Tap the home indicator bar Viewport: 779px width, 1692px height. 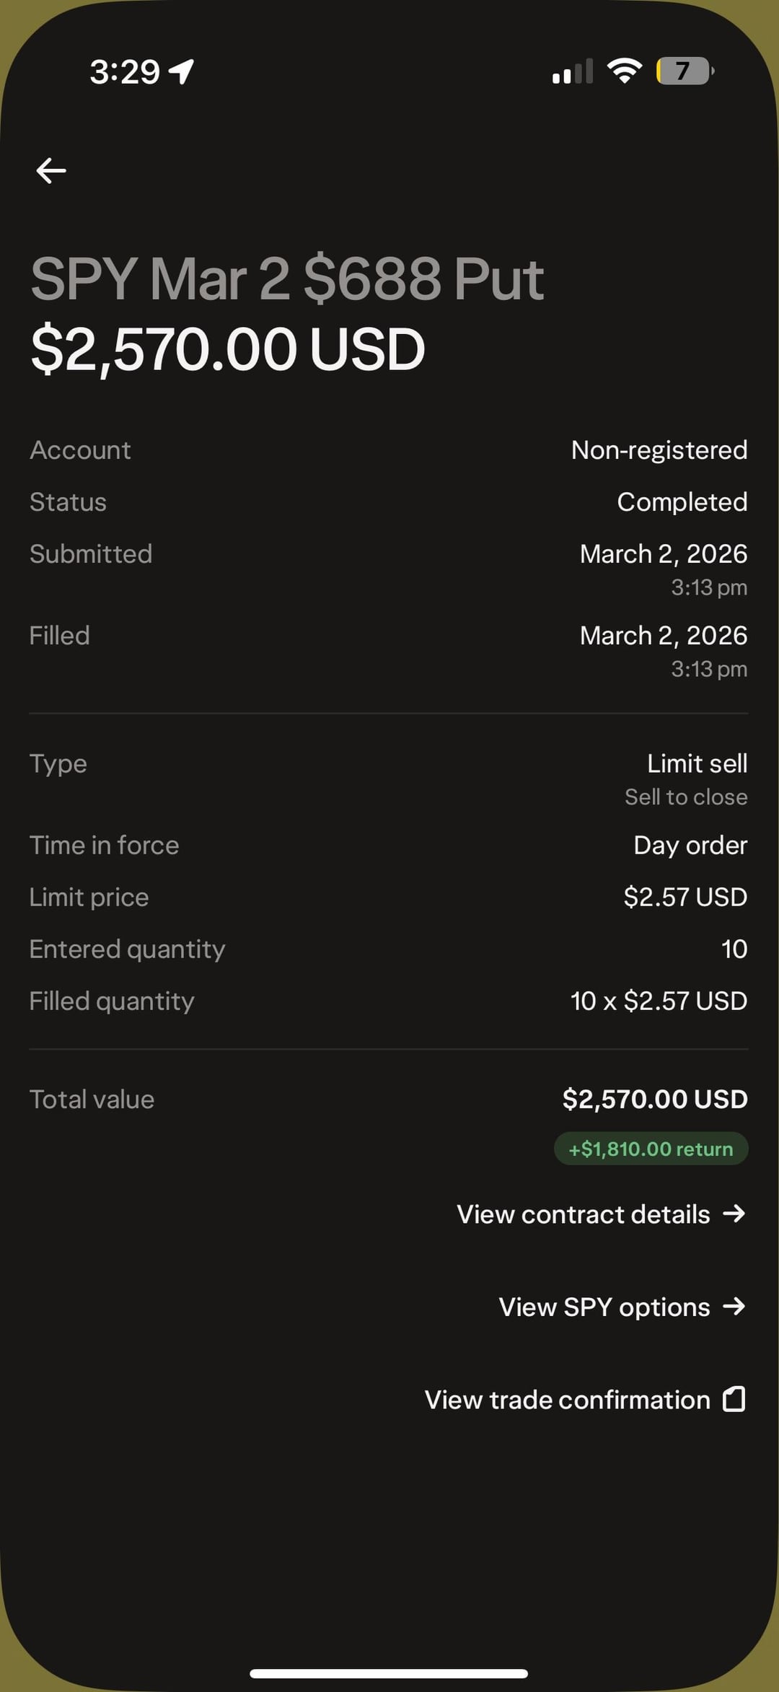click(389, 1673)
